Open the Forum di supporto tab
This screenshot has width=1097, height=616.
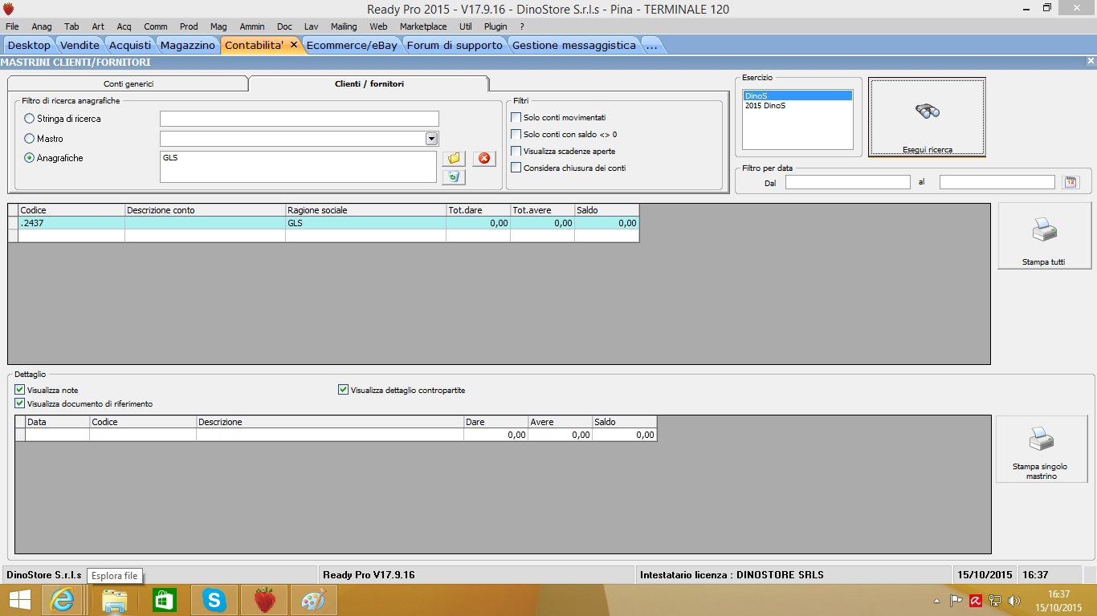[x=455, y=45]
